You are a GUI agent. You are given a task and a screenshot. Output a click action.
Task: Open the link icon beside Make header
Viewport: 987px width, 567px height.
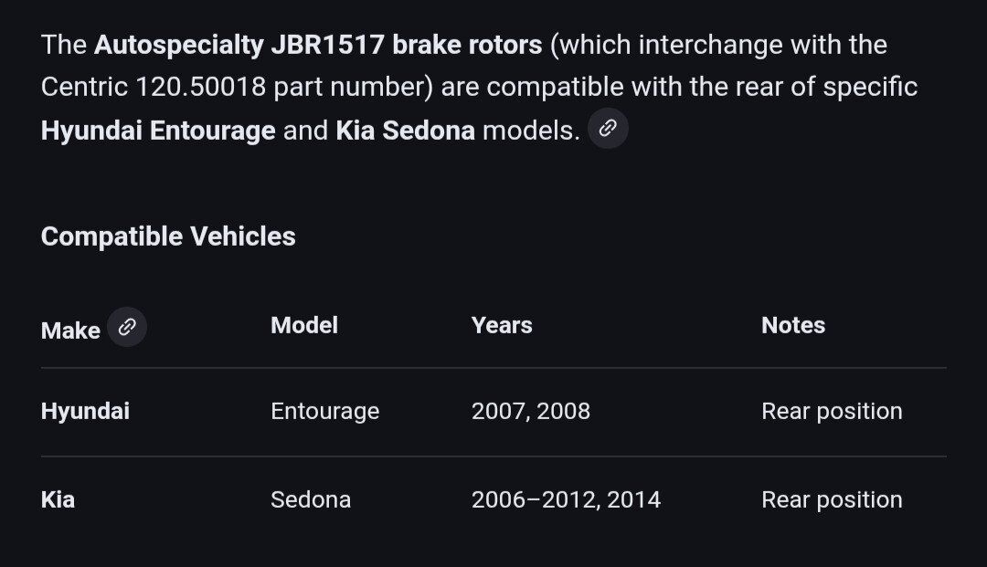127,327
